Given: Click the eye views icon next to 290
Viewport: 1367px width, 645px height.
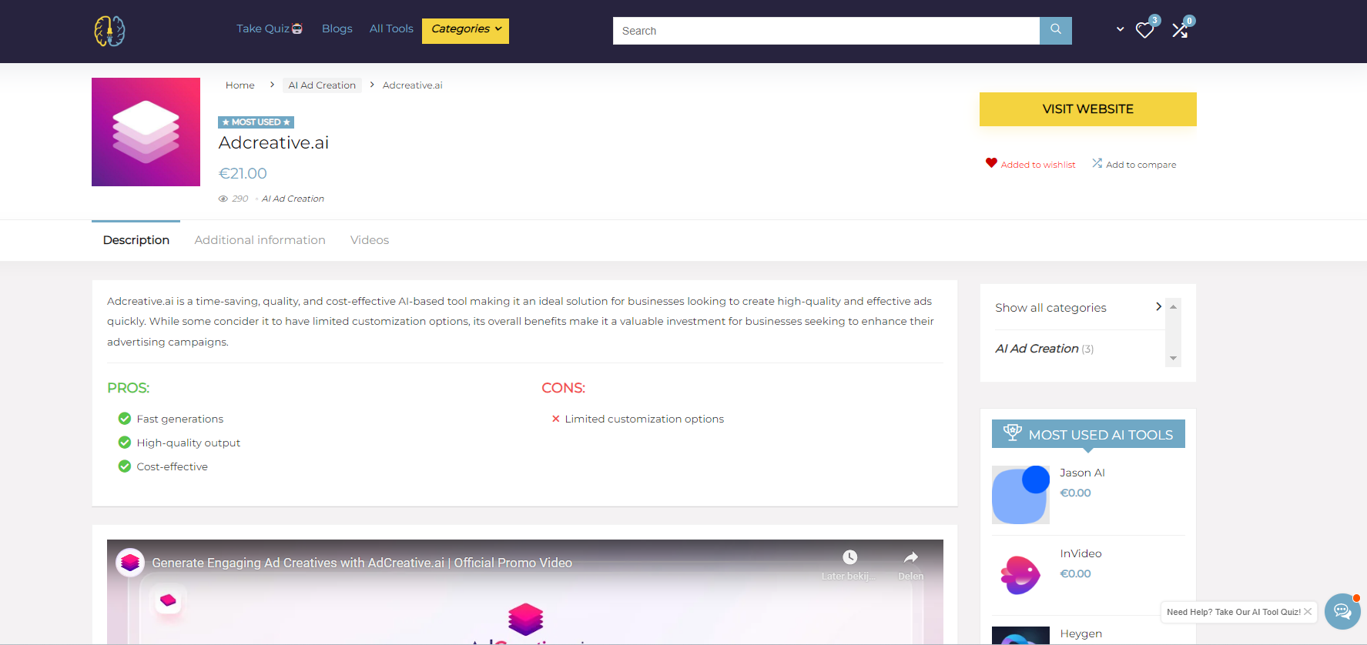Looking at the screenshot, I should point(223,199).
